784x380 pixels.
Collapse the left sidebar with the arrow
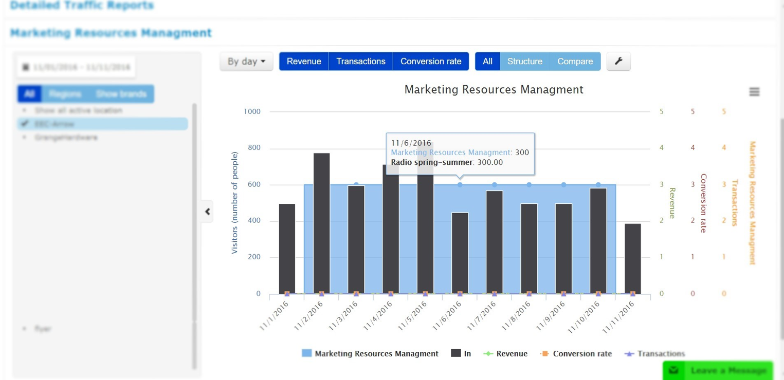[207, 212]
